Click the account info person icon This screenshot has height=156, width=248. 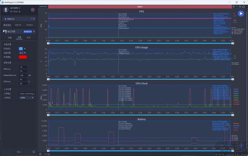[20, 12]
